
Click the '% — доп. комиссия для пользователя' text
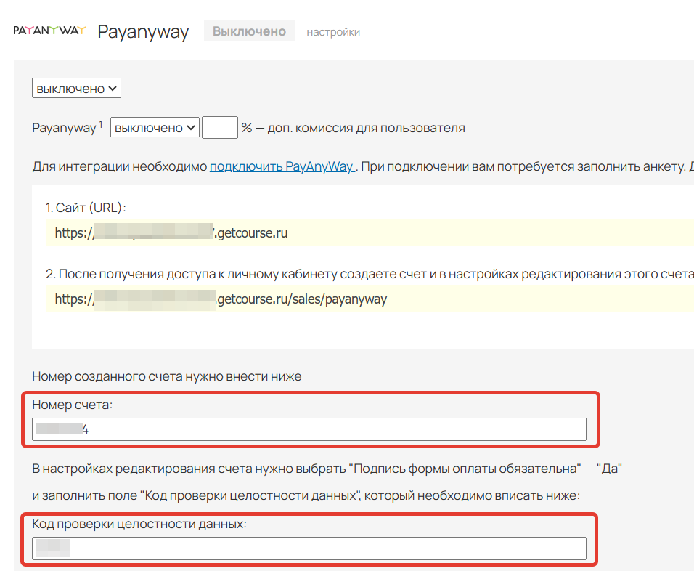coord(354,128)
